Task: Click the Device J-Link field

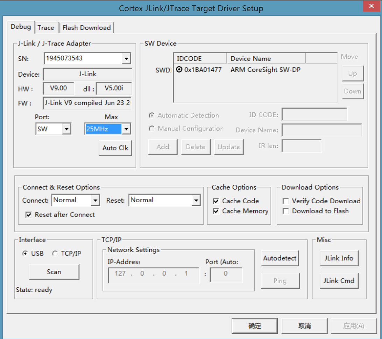Action: coord(88,74)
